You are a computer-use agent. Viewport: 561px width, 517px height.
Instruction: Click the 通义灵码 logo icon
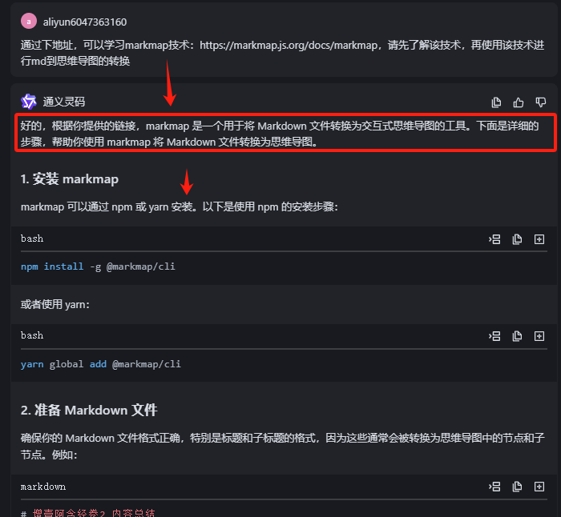click(x=29, y=102)
